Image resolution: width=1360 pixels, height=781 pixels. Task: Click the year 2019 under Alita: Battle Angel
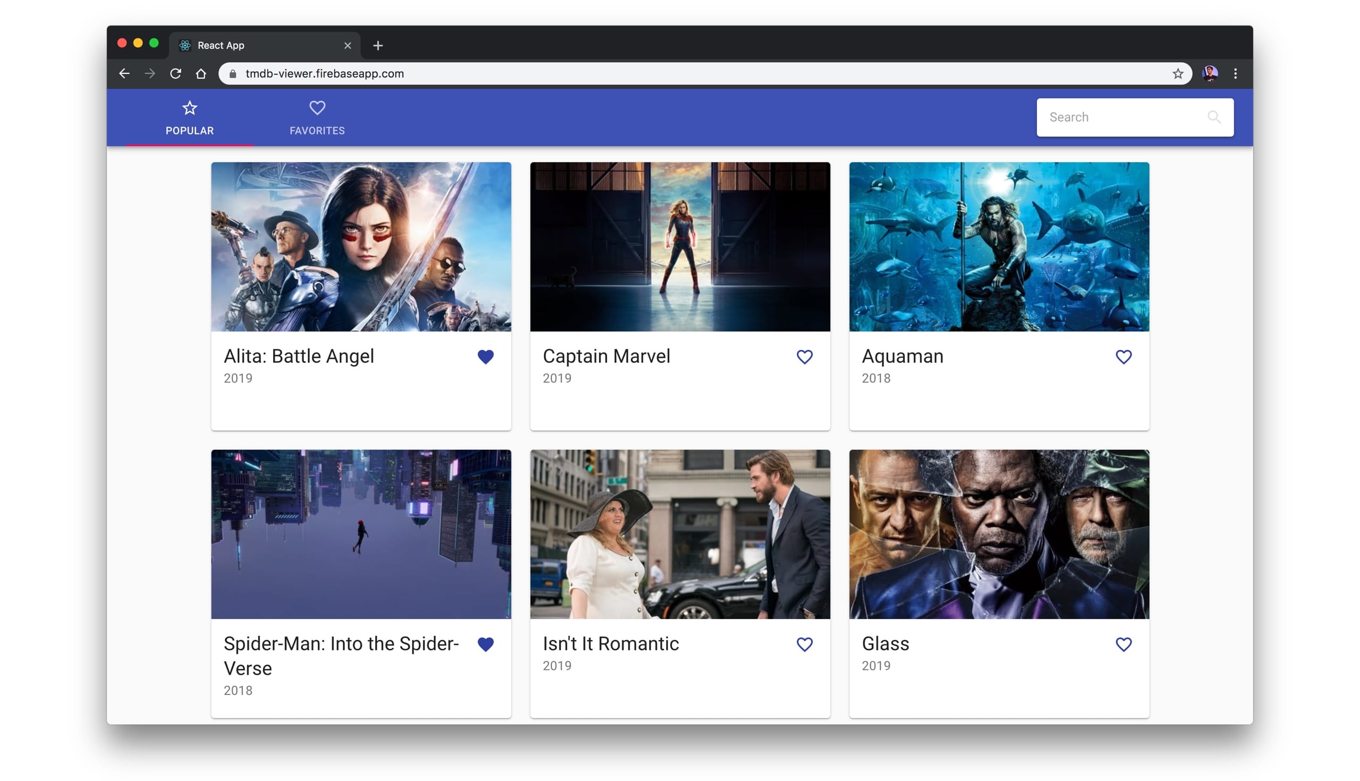238,378
